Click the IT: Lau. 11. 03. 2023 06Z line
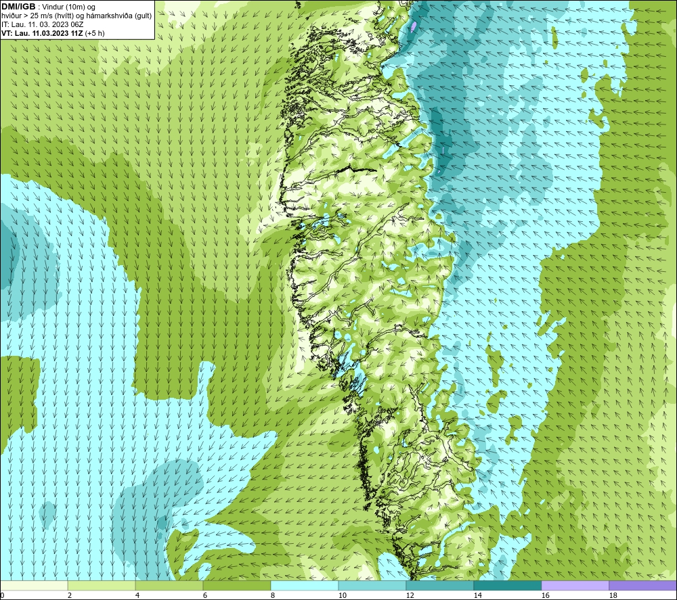Screen dimensions: 677x600 tap(42, 24)
